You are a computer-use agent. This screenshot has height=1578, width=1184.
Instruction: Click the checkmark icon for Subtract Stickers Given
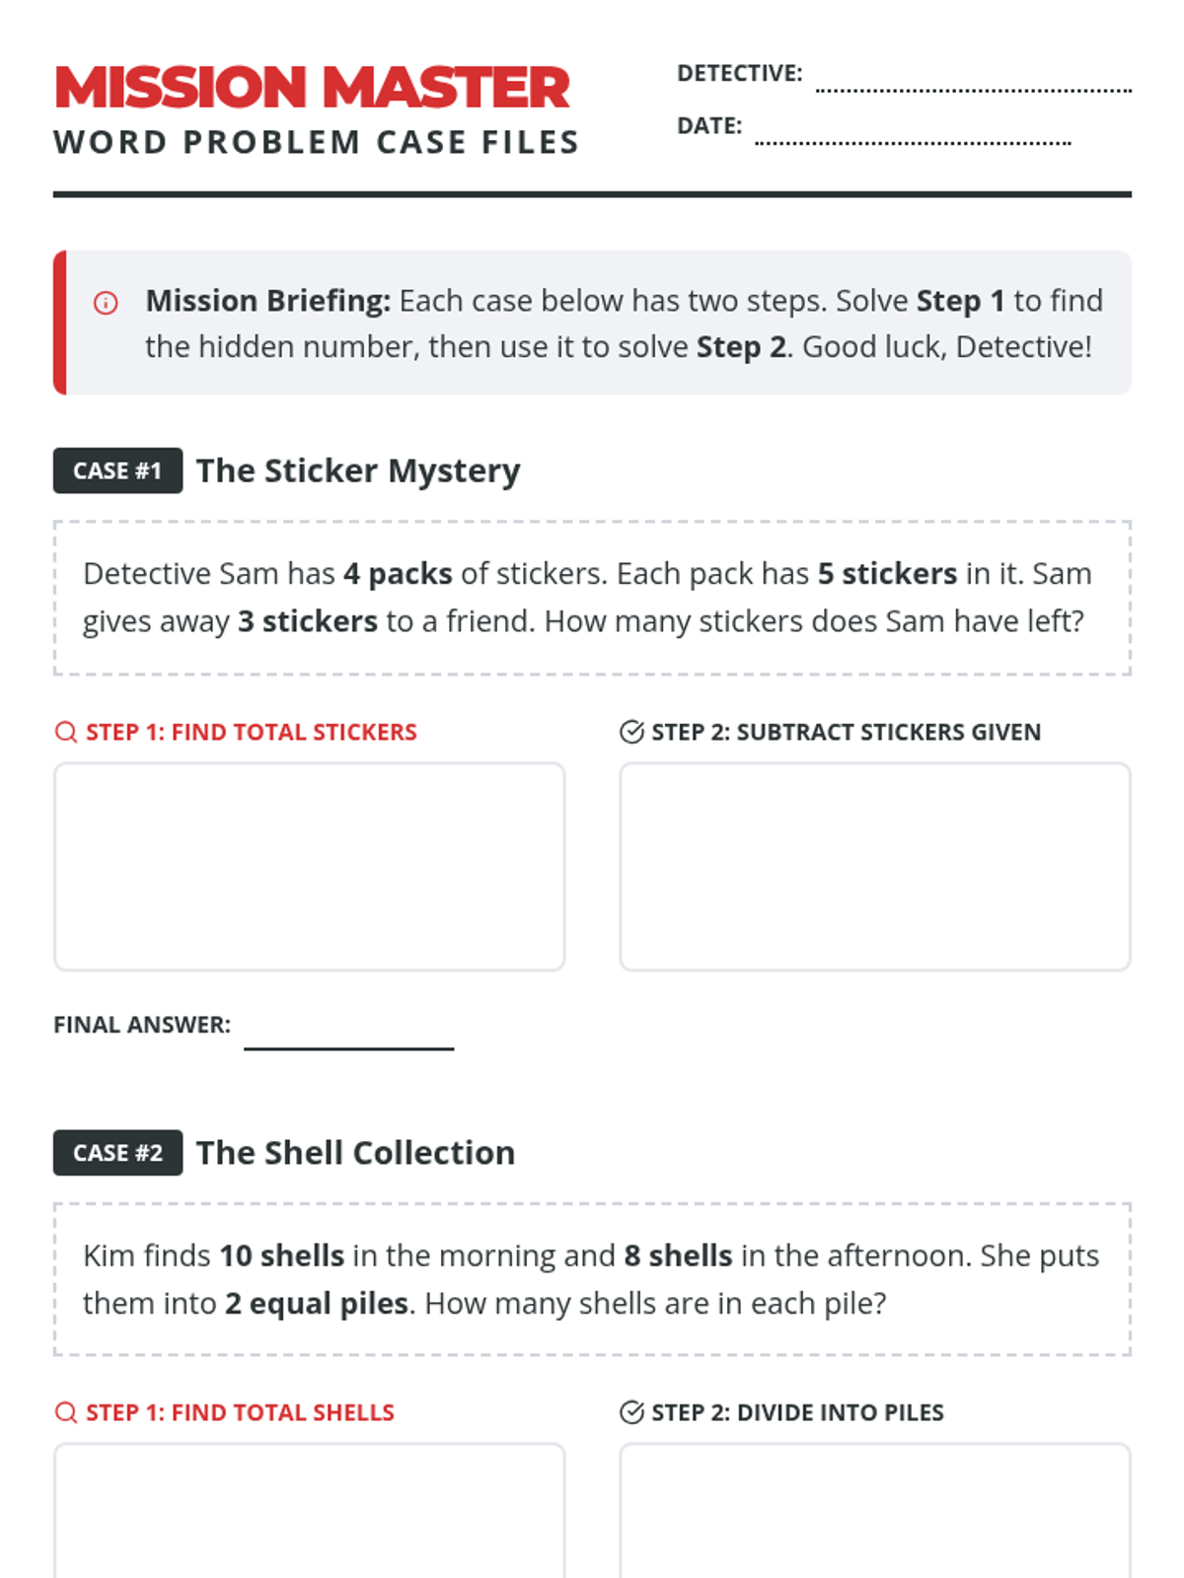631,732
